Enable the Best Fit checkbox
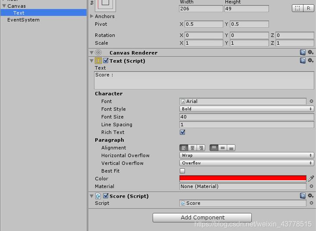 coord(182,171)
